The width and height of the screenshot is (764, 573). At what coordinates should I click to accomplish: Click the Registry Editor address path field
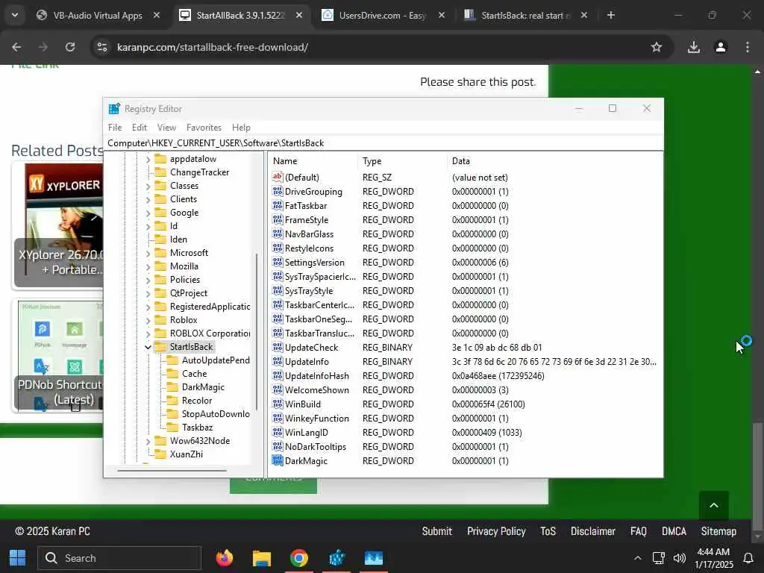pos(383,143)
